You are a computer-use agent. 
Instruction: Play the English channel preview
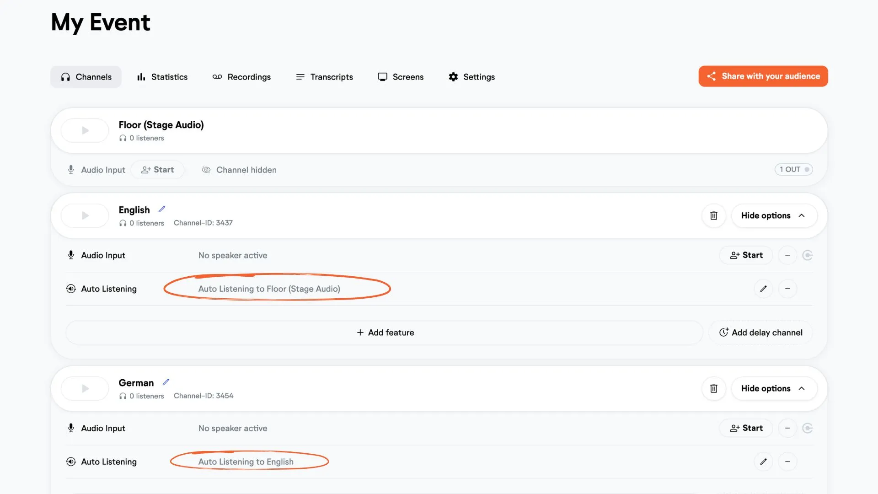click(85, 215)
